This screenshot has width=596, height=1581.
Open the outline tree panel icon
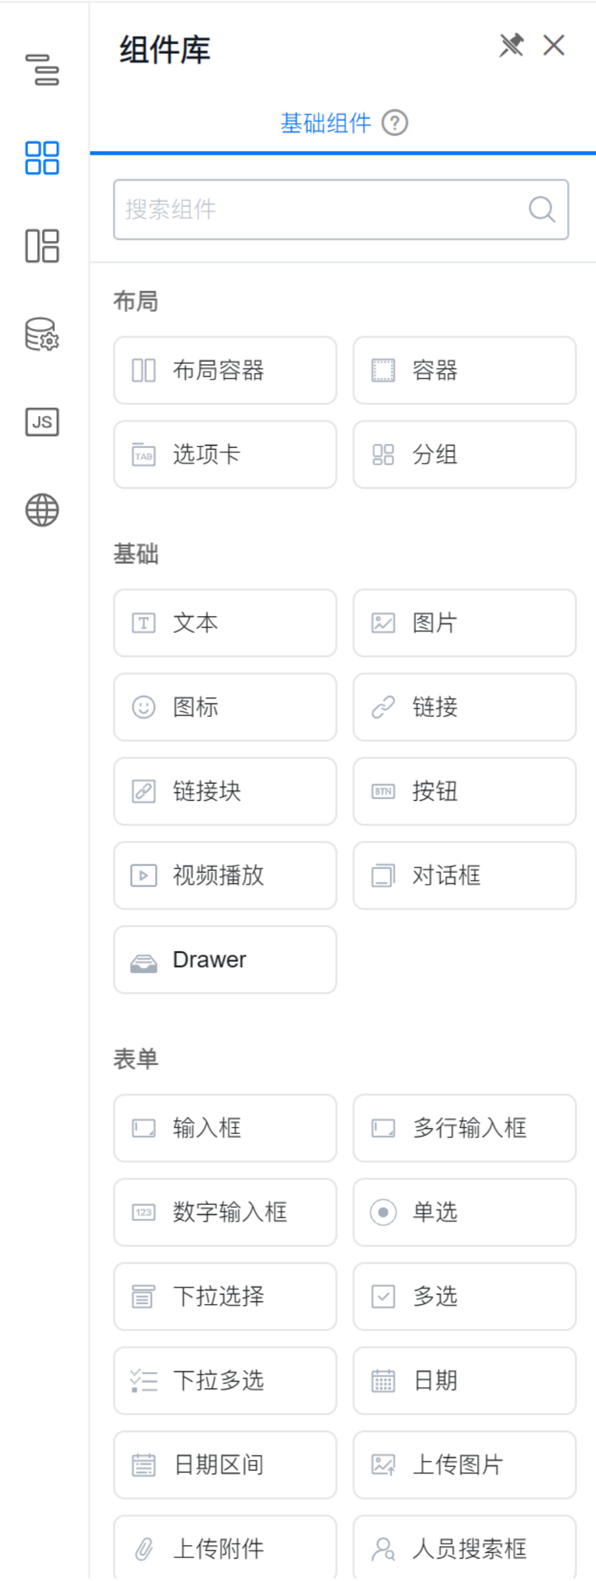pos(42,70)
